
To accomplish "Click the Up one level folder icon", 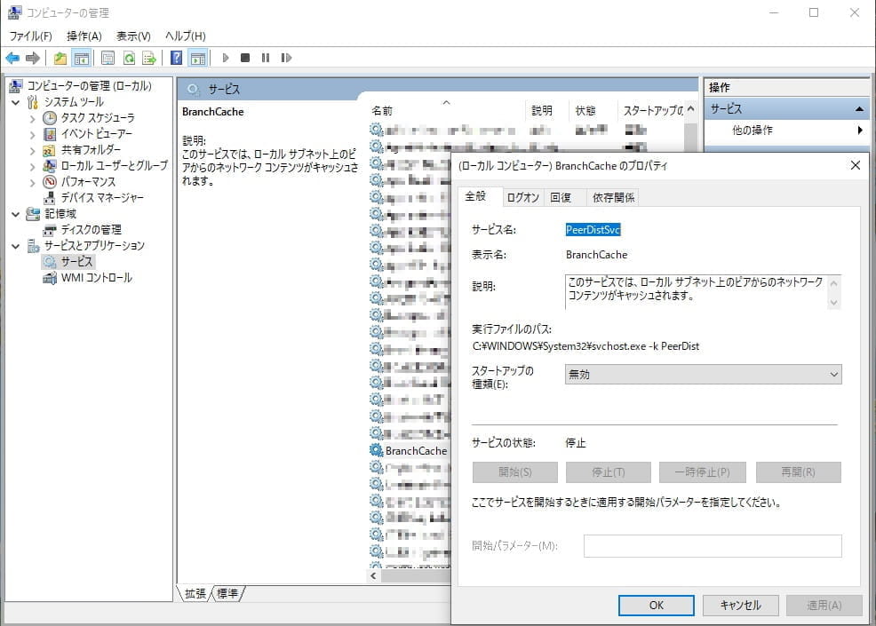I will coord(60,58).
